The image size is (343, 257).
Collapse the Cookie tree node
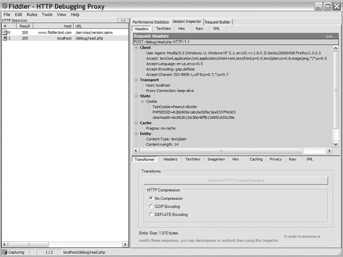click(x=142, y=101)
